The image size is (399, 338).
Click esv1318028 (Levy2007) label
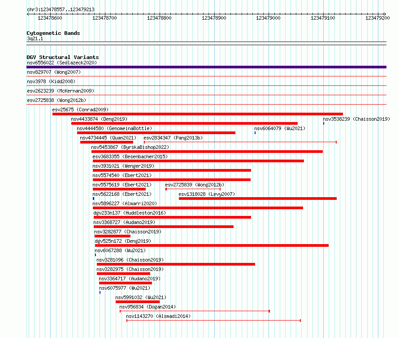pyautogui.click(x=207, y=194)
